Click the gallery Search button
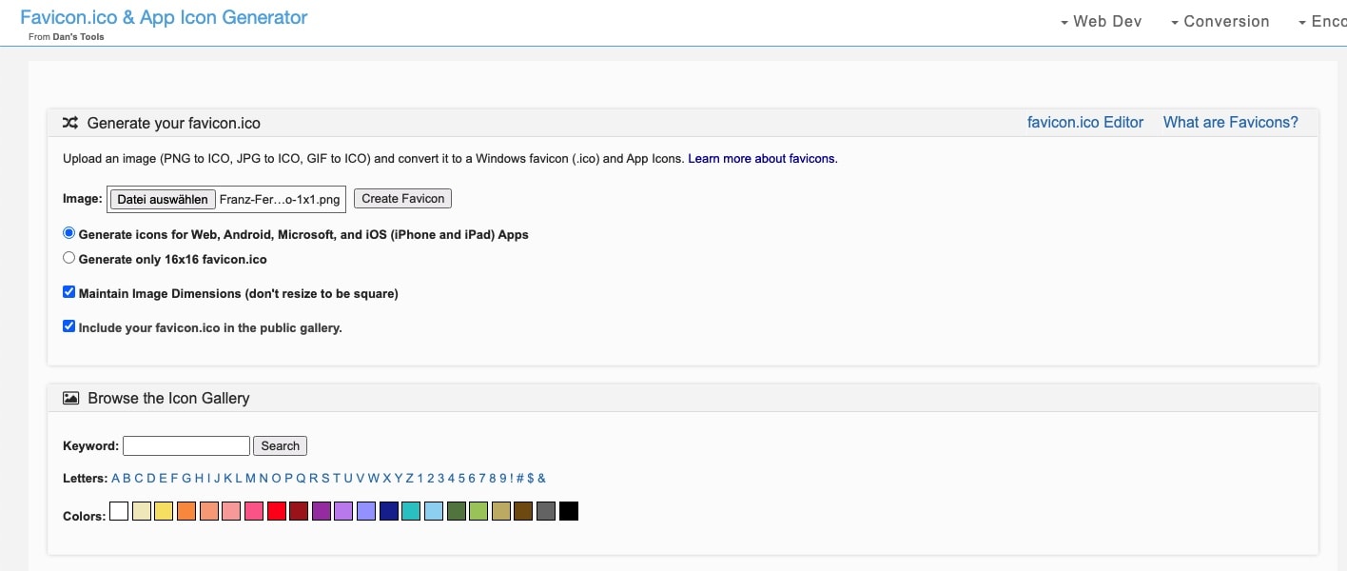 (x=280, y=445)
